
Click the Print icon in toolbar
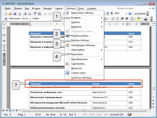[x=25, y=14]
